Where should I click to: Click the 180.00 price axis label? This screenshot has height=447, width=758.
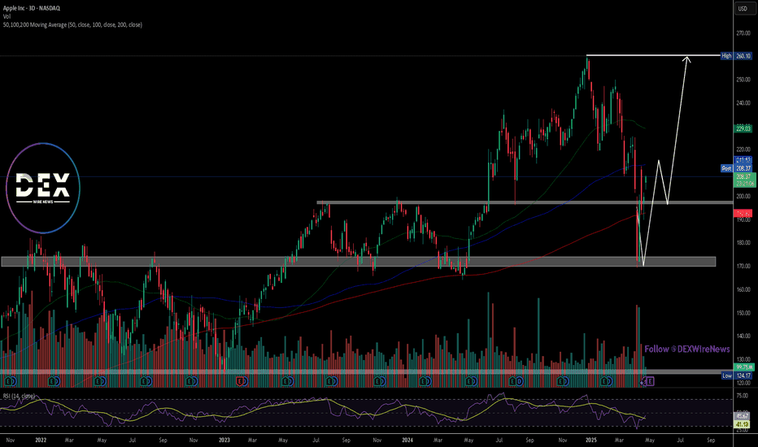point(743,242)
